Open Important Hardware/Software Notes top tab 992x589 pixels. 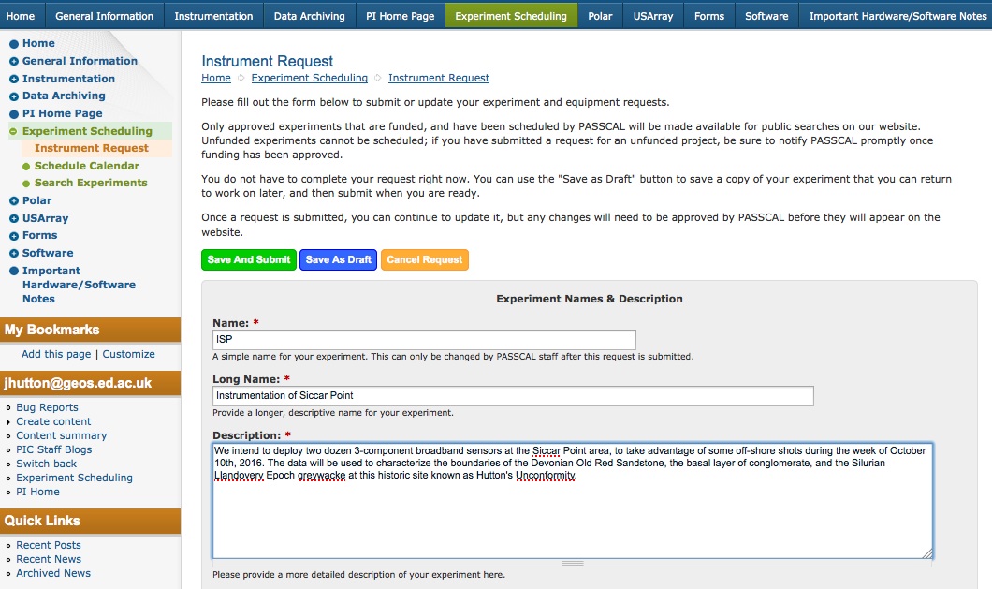point(897,16)
